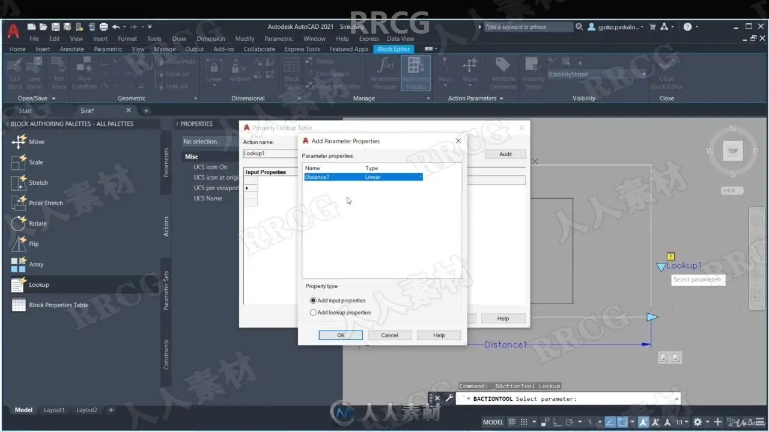Screen dimensions: 769x432
Task: Click the Lookup1 alert exclamation icon in drawing
Action: pos(671,257)
